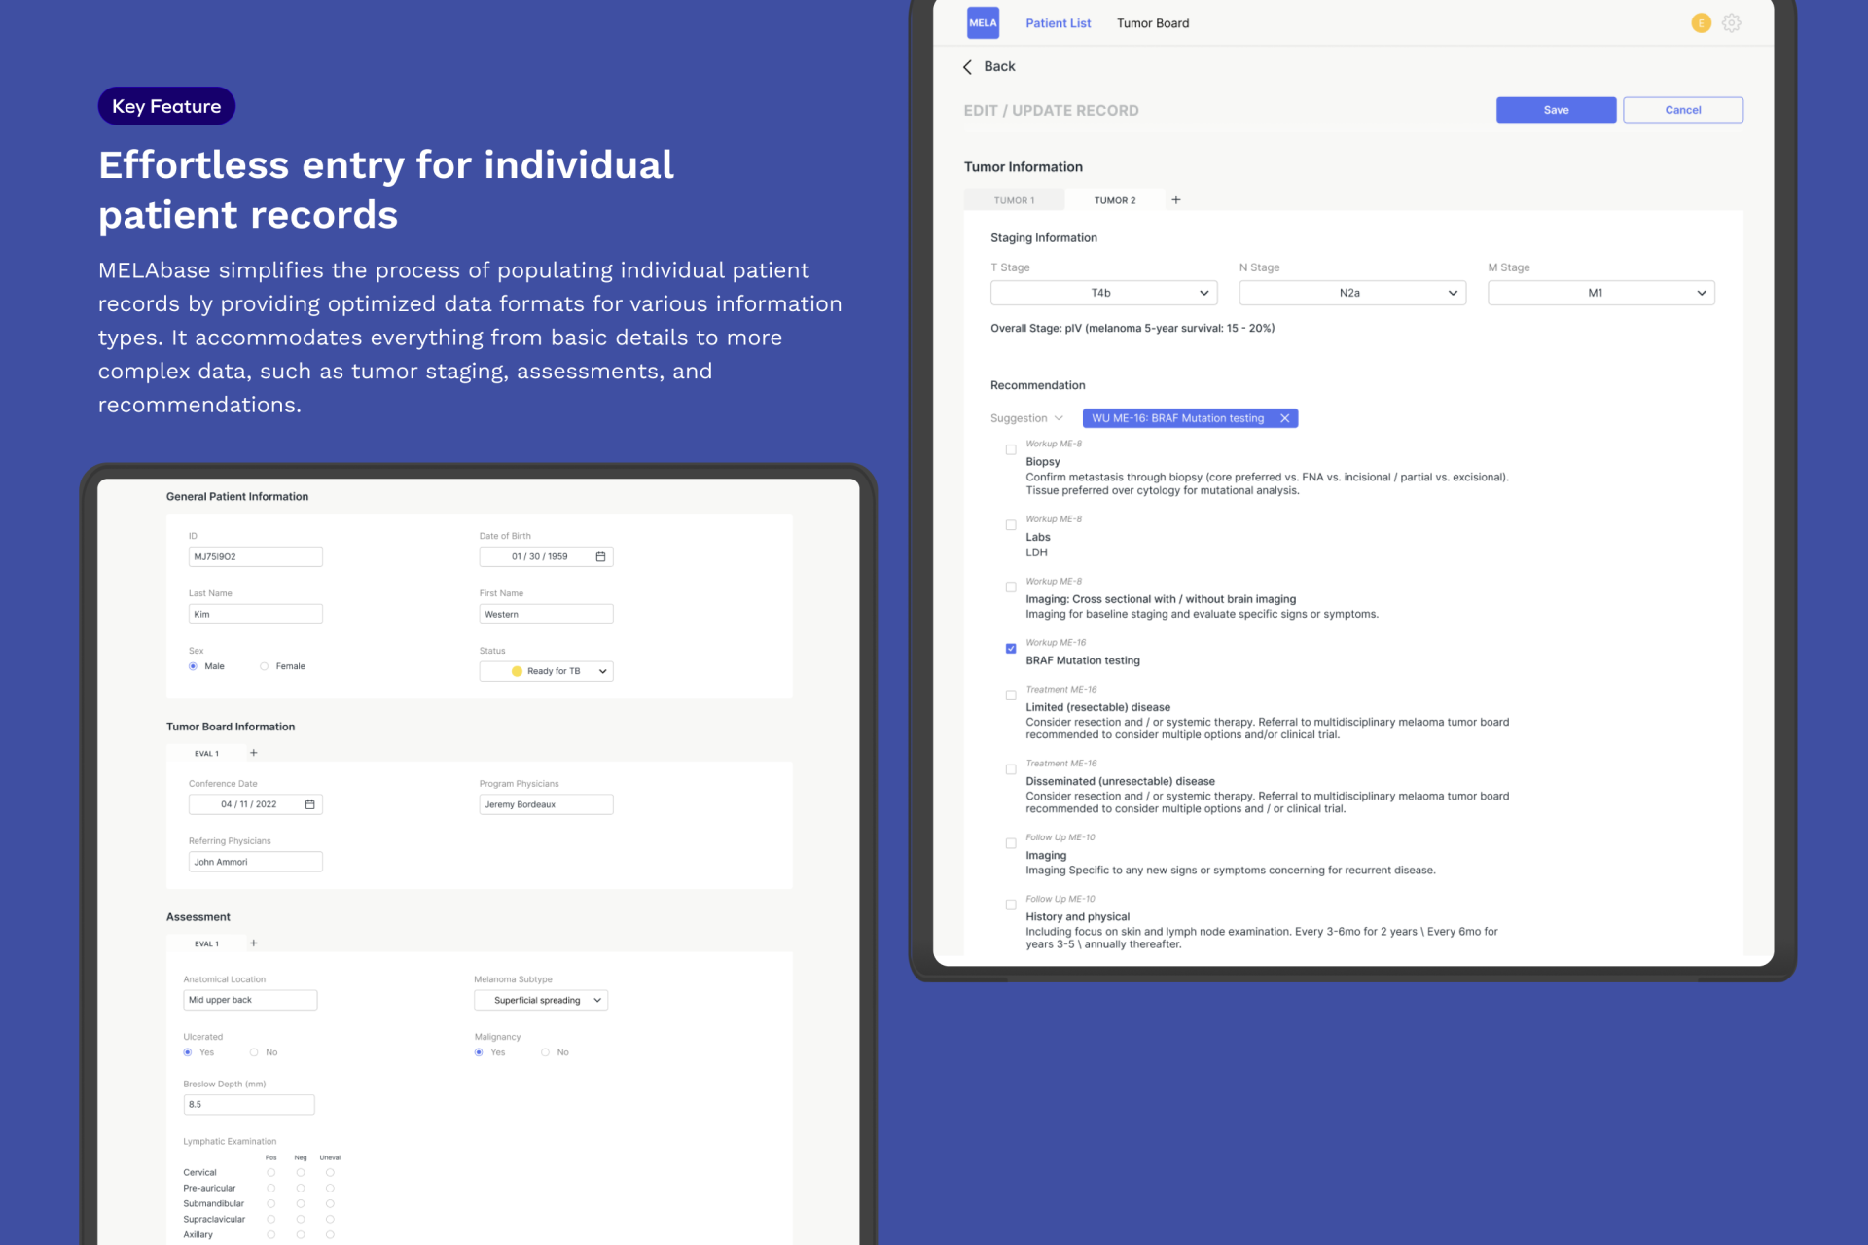Click the orange user avatar icon
The image size is (1868, 1245).
[x=1701, y=23]
